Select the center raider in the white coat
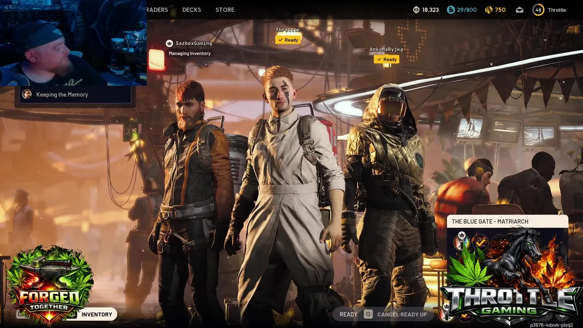 click(x=286, y=196)
